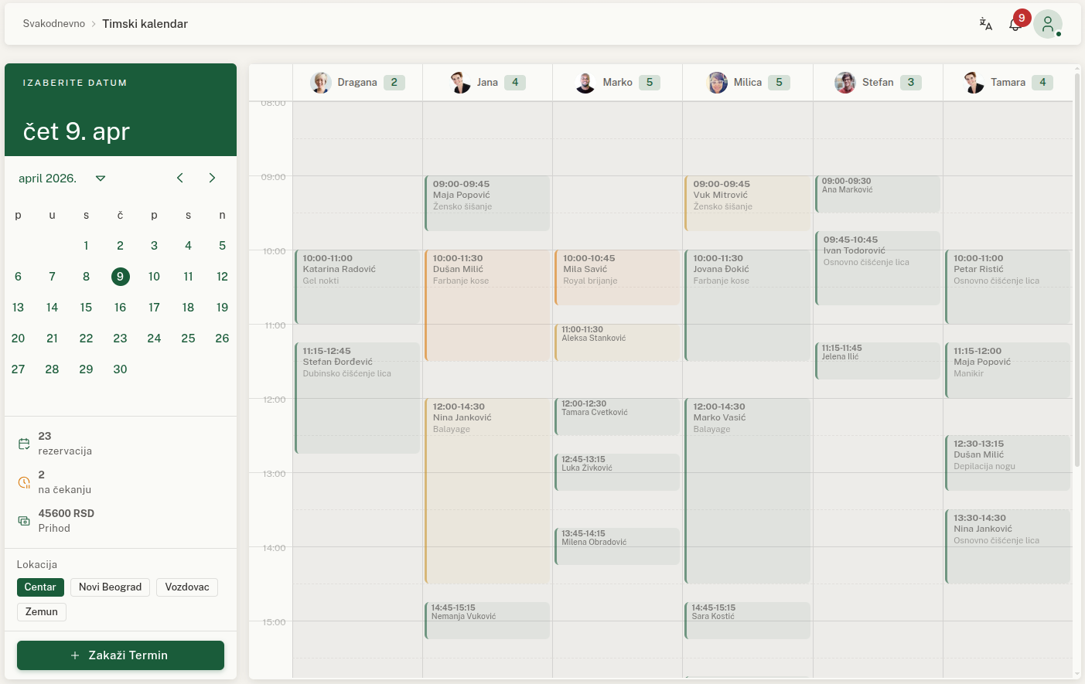Open the Svakodnevno breadcrumb

54,24
